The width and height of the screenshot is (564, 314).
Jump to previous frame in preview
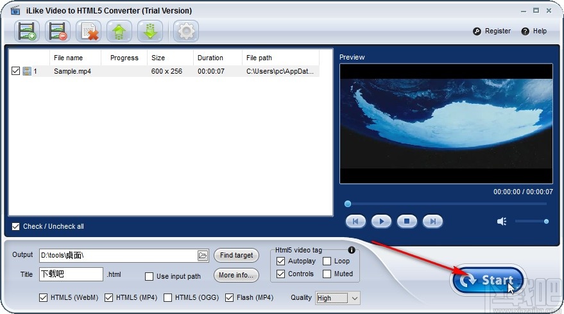(x=355, y=221)
